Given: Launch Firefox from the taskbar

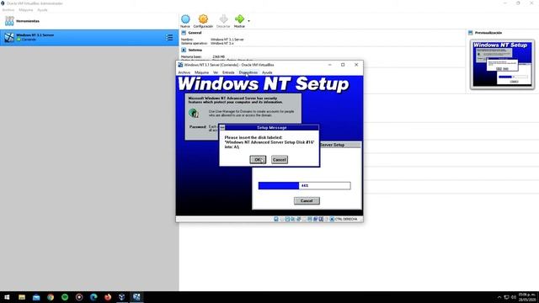Looking at the screenshot, I should 108,297.
